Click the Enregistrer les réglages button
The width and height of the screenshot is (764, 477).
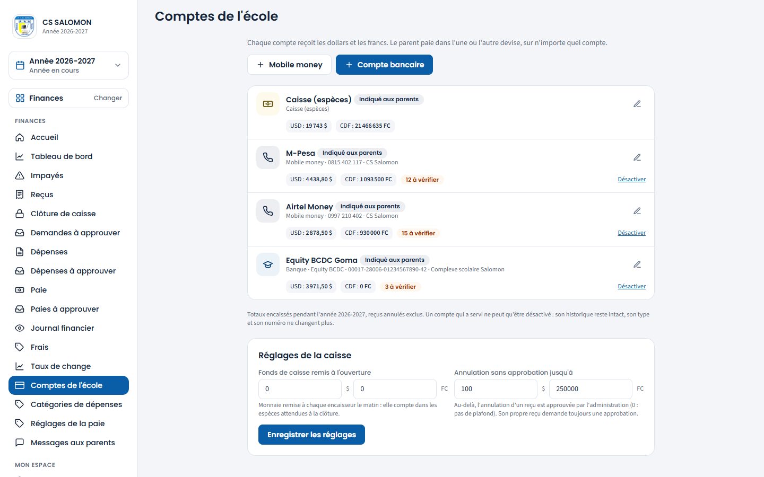pos(311,435)
